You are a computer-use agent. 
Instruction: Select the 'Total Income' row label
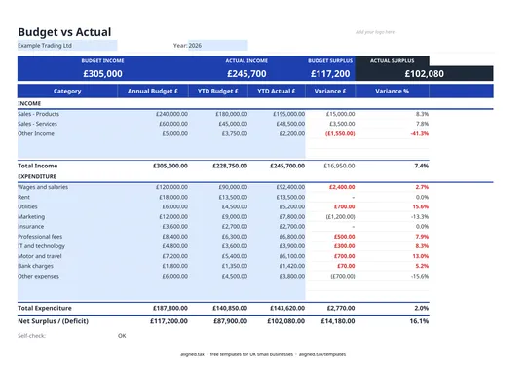pos(38,166)
